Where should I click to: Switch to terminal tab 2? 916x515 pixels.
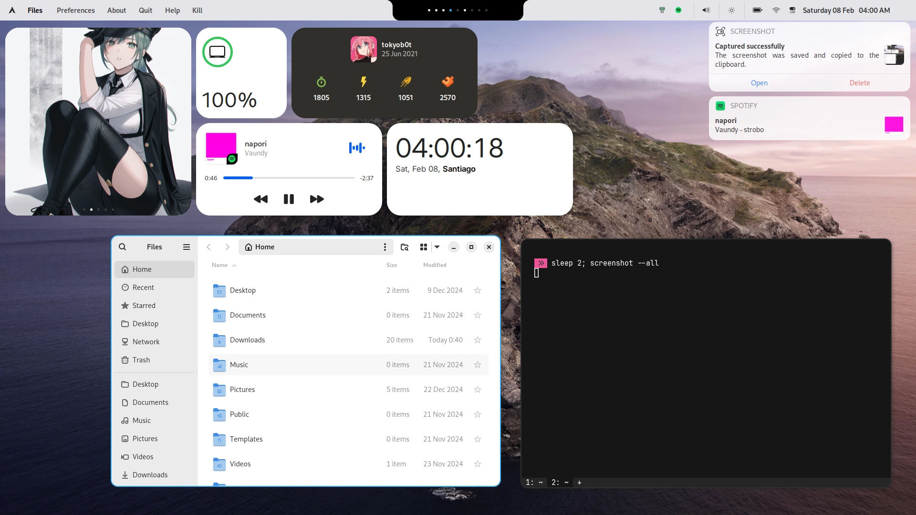click(560, 483)
